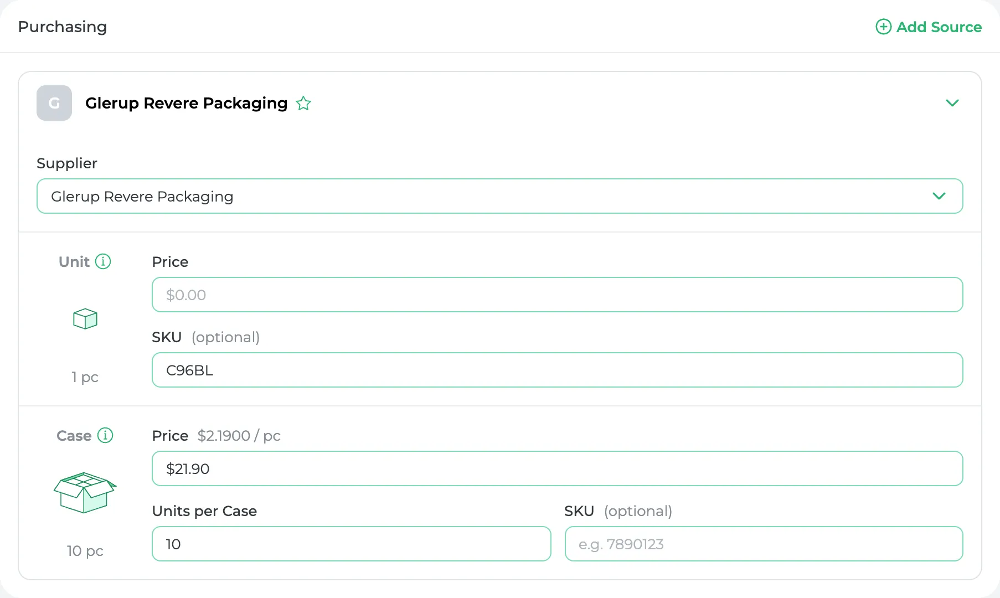Screen dimensions: 1000x598
Task: Focus the Unit Price field
Action: pyautogui.click(x=558, y=295)
